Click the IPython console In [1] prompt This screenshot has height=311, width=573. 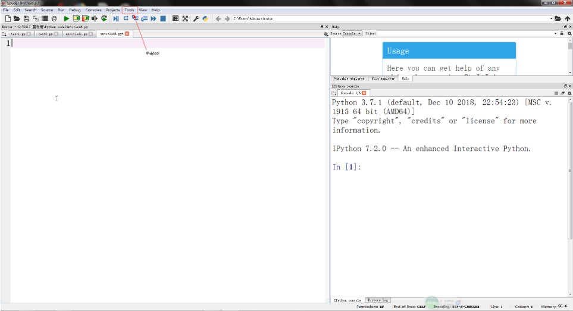pos(346,167)
